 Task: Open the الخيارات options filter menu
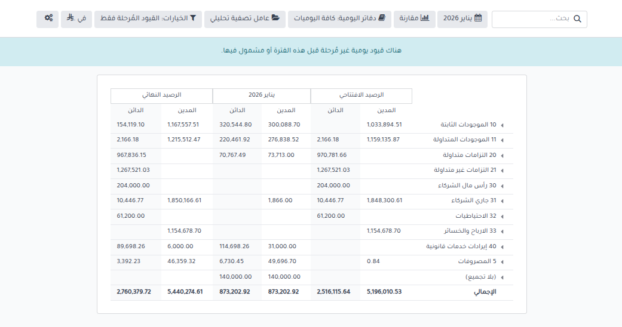[147, 18]
